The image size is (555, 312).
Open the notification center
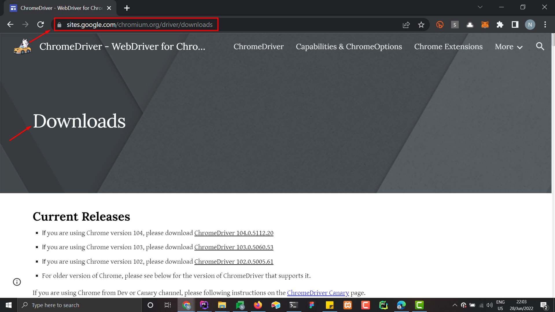tap(544, 305)
